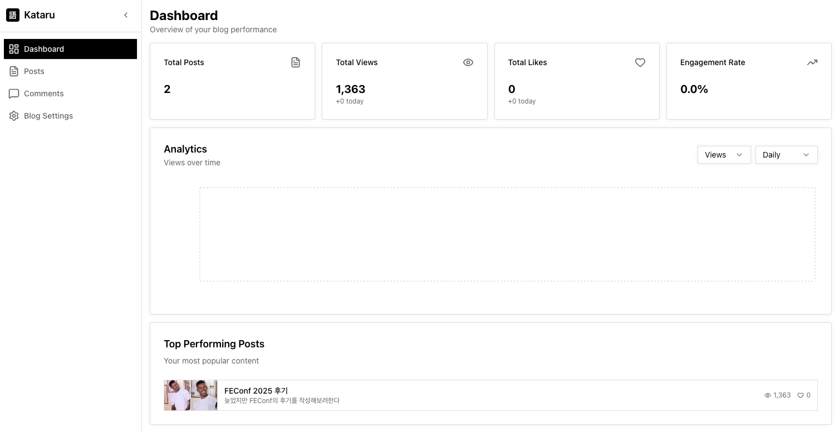Click the Kataru logo icon
Image resolution: width=839 pixels, height=432 pixels.
click(13, 15)
